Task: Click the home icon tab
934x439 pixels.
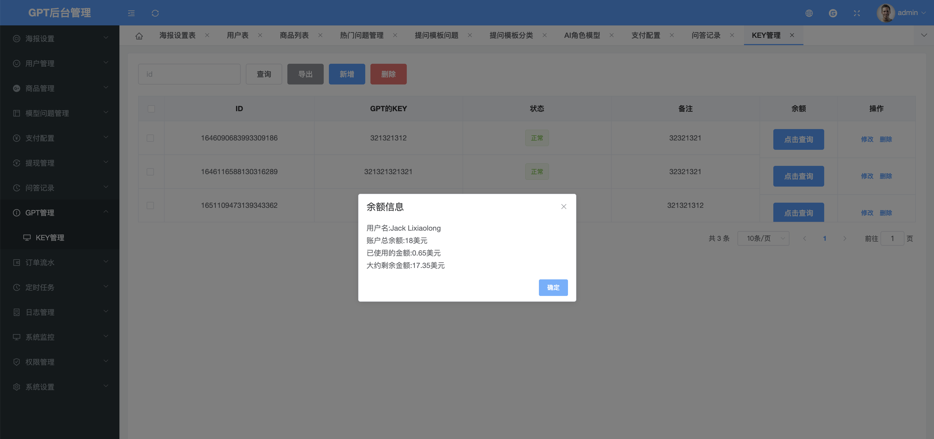Action: point(139,36)
